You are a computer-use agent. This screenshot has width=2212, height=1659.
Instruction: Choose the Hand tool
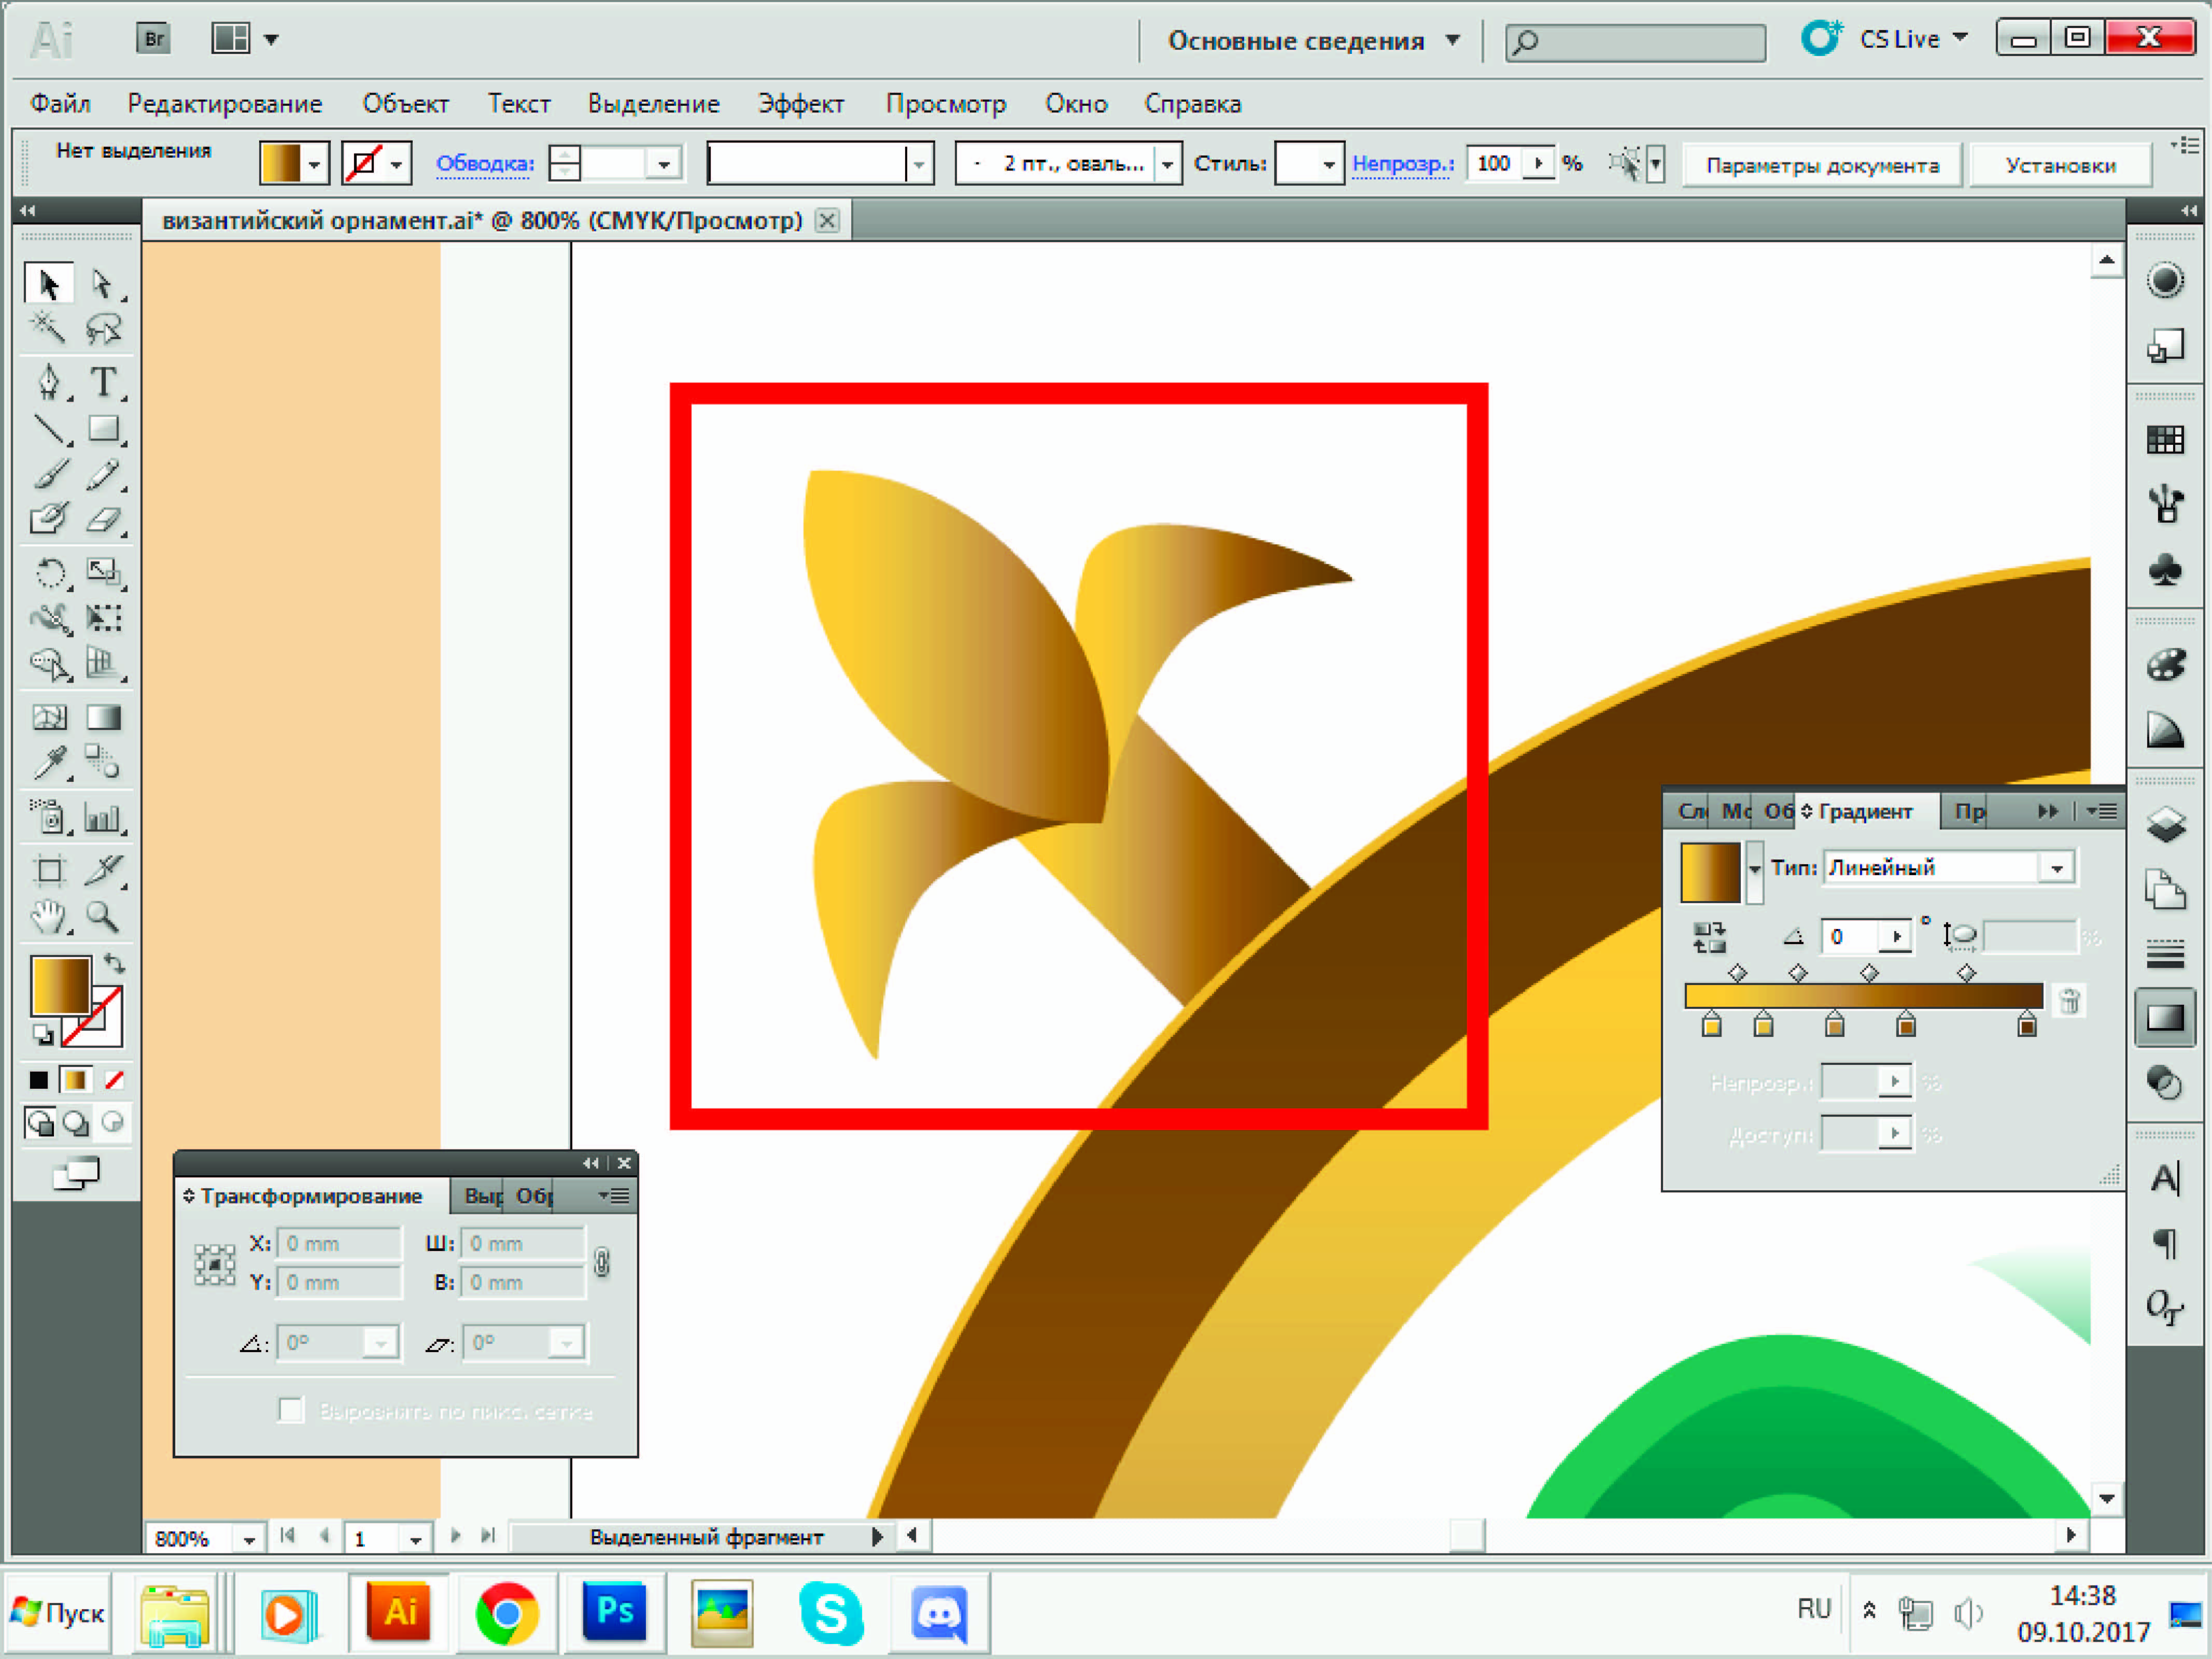(48, 916)
